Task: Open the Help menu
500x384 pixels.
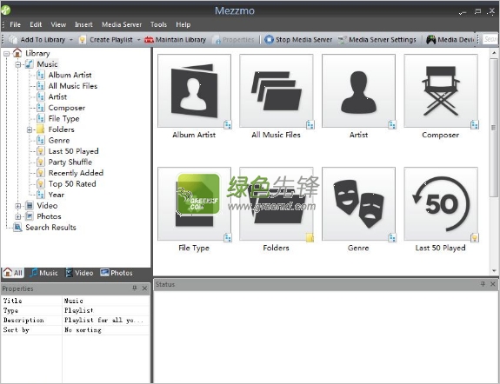Action: tap(183, 24)
